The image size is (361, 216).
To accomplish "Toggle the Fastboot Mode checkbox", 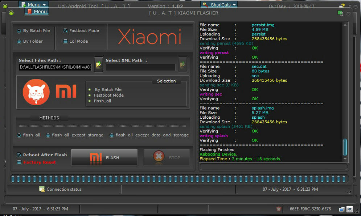I will tap(81, 30).
